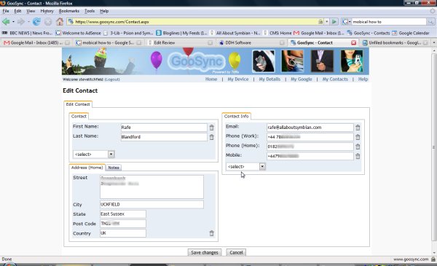
Task: Open the All About Symbian bookmark
Action: pyautogui.click(x=235, y=33)
